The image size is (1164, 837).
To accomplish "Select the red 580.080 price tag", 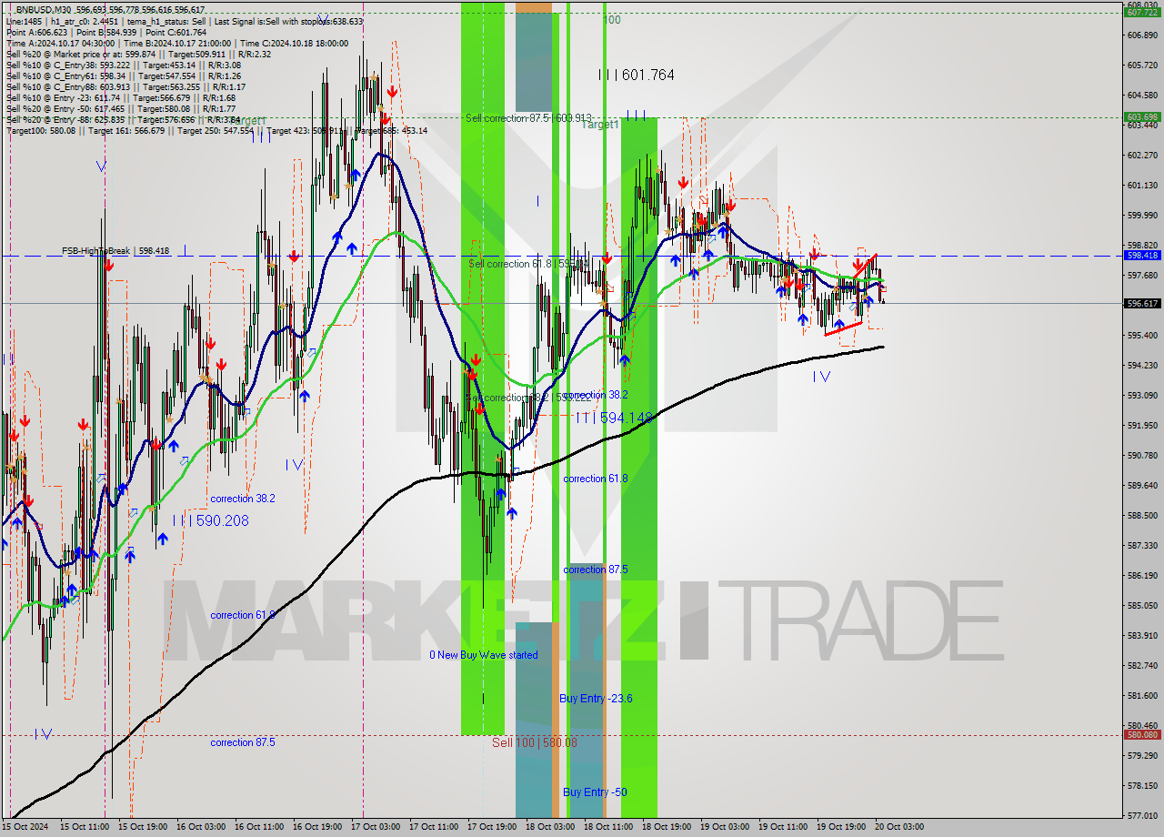I will point(1142,735).
